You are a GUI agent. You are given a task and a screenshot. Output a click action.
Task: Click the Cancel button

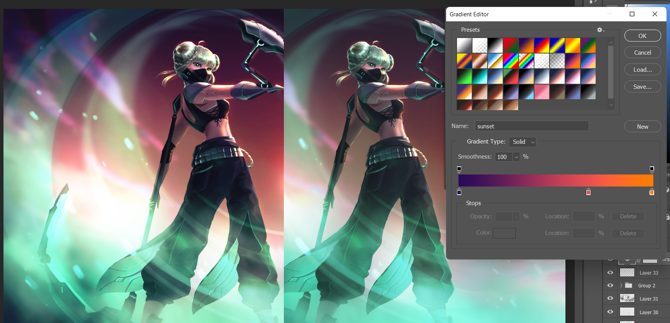click(643, 53)
